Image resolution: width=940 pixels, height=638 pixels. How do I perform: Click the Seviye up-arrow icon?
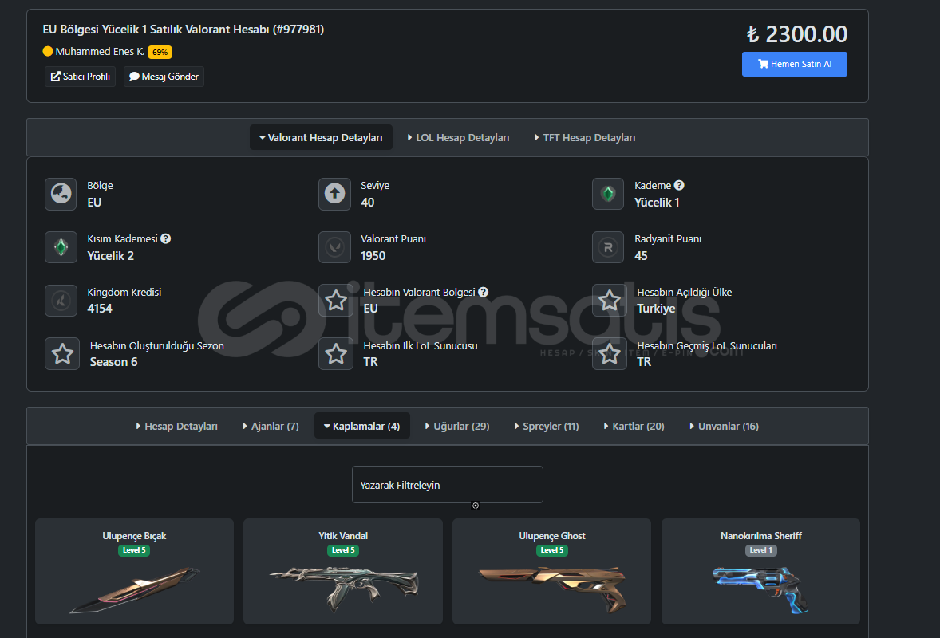click(334, 194)
